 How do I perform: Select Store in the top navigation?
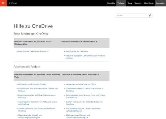tap(130, 3)
